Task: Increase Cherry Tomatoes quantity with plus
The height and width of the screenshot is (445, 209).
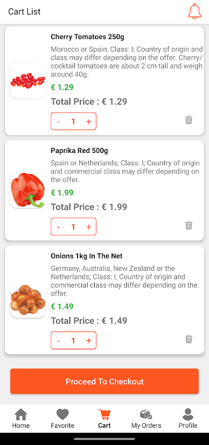Action: tap(89, 121)
